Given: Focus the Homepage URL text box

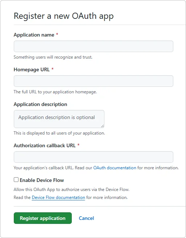Looking at the screenshot, I should [94, 81].
